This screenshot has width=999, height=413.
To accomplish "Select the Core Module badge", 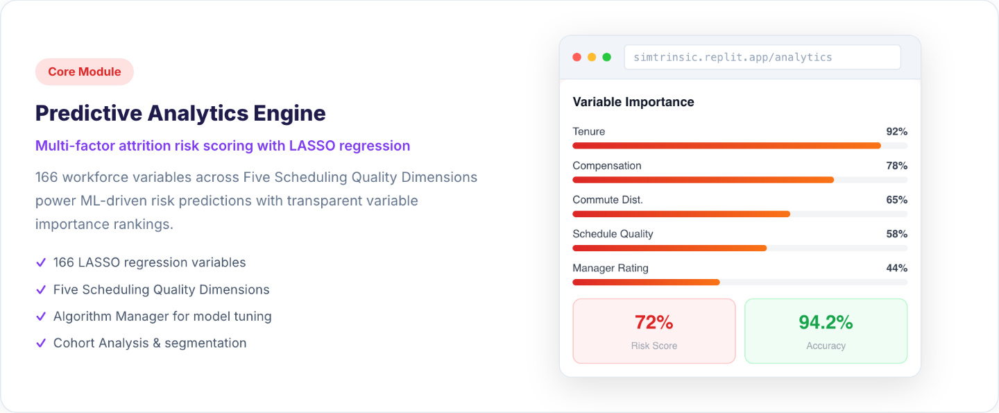I will click(x=85, y=71).
